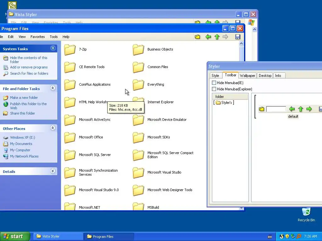
Task: Select the Toolbar tab in Styler
Action: [x=230, y=75]
